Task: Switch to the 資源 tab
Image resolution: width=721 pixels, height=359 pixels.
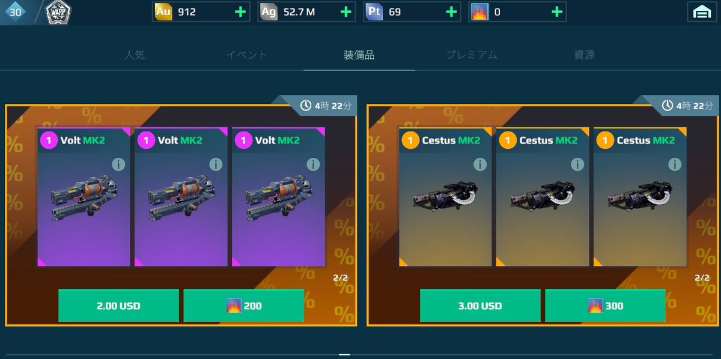Action: pyautogui.click(x=584, y=55)
